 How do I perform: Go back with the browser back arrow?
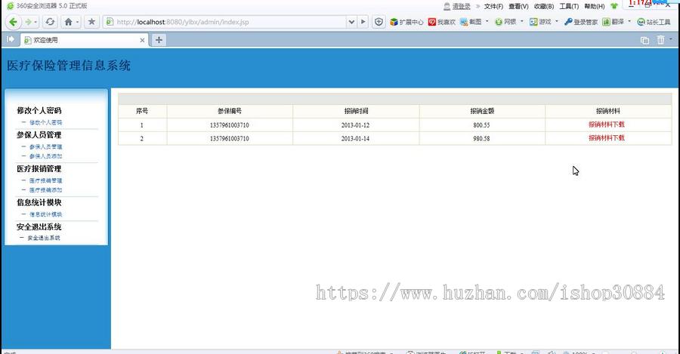(x=13, y=22)
